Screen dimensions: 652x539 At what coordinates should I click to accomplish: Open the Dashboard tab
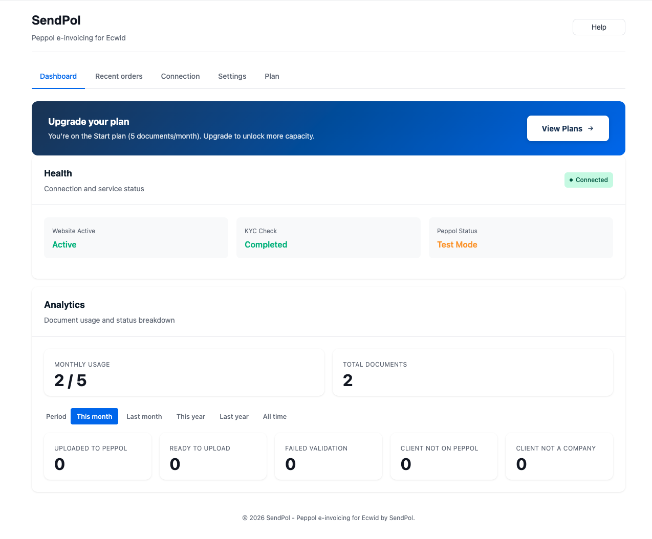(58, 76)
